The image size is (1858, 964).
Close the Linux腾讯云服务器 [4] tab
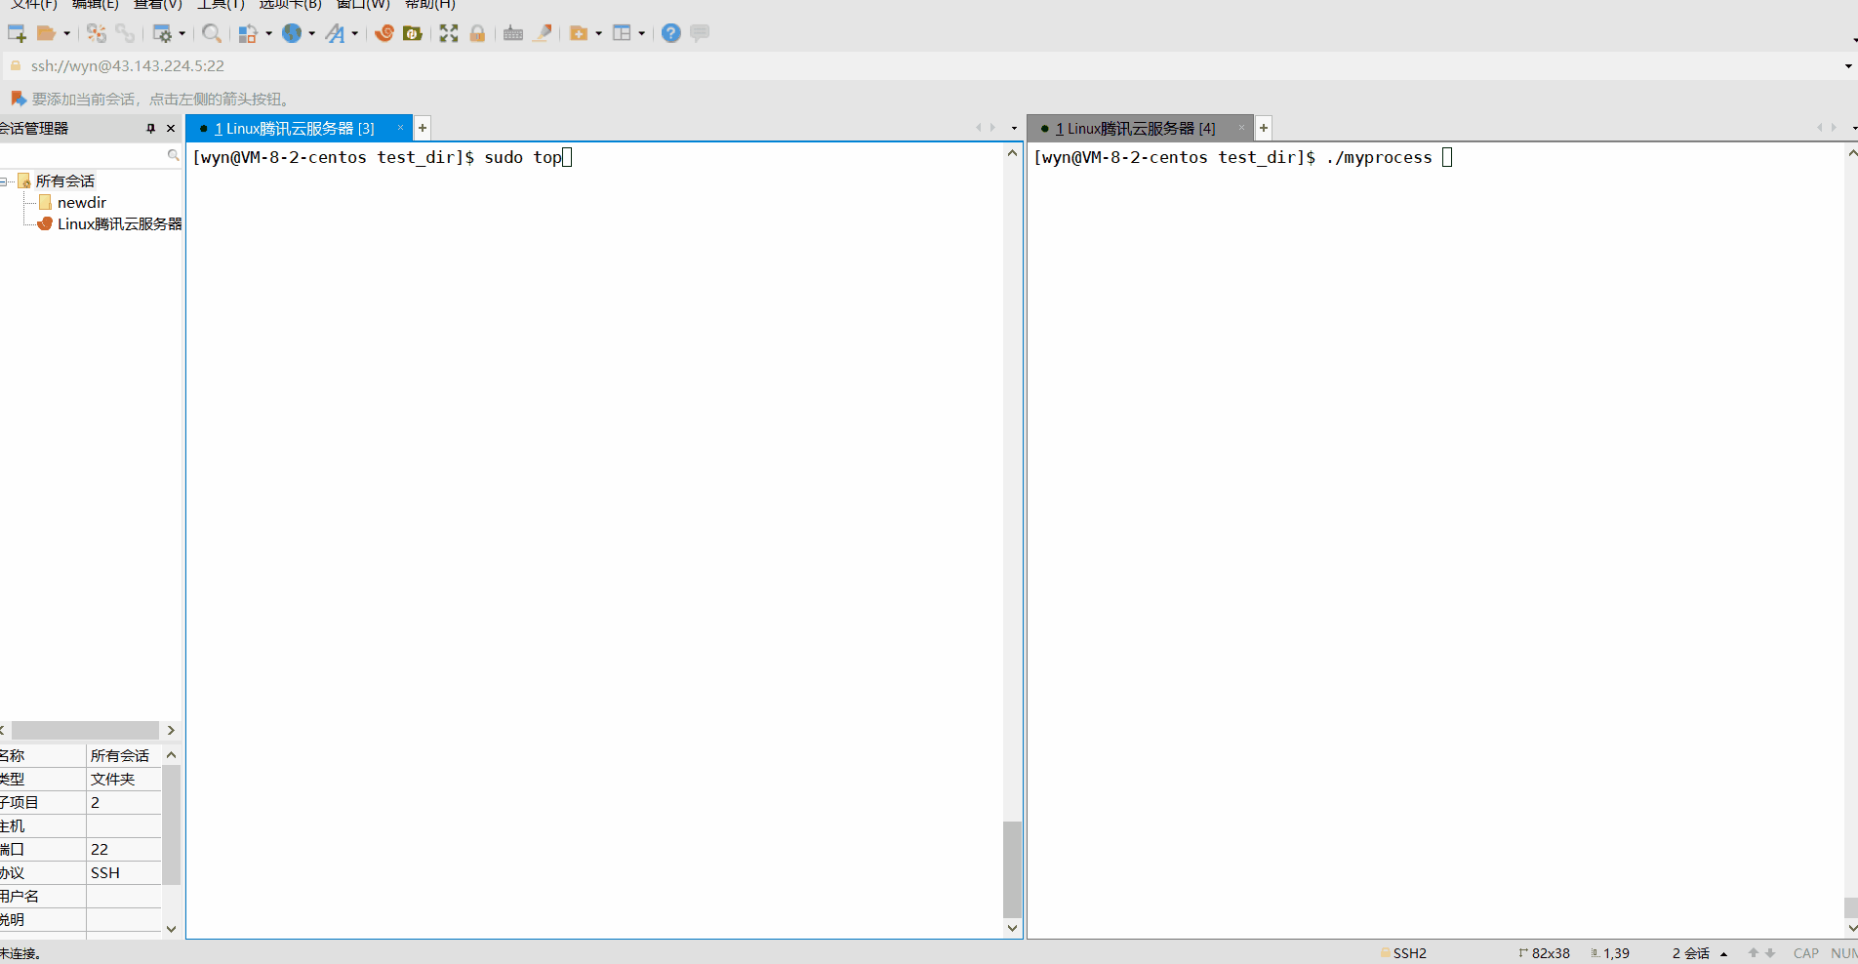coord(1241,128)
